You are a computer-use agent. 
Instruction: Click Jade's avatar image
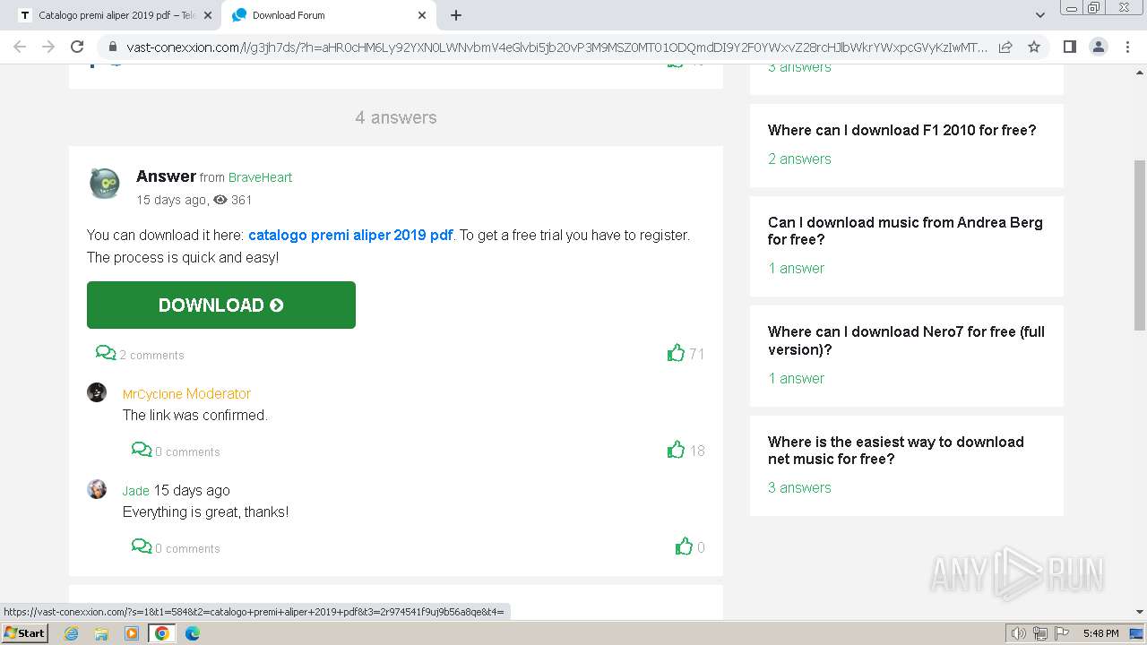pyautogui.click(x=97, y=489)
